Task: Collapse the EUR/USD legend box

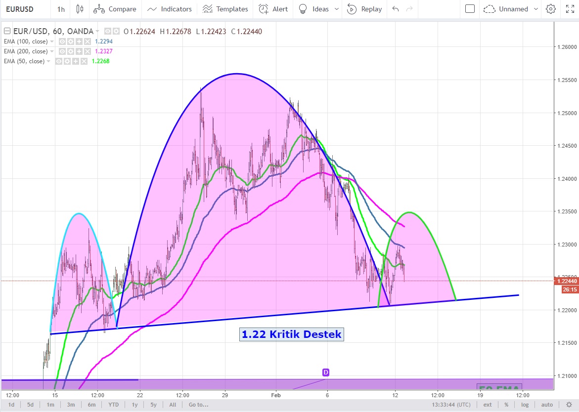Action: point(7,32)
